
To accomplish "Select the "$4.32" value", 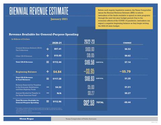I will (x=58, y=87).
